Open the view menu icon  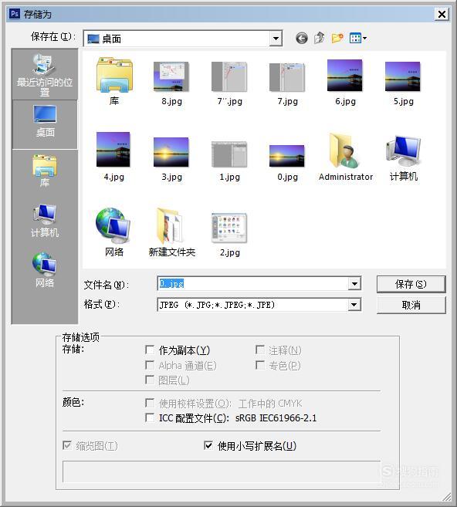click(358, 38)
